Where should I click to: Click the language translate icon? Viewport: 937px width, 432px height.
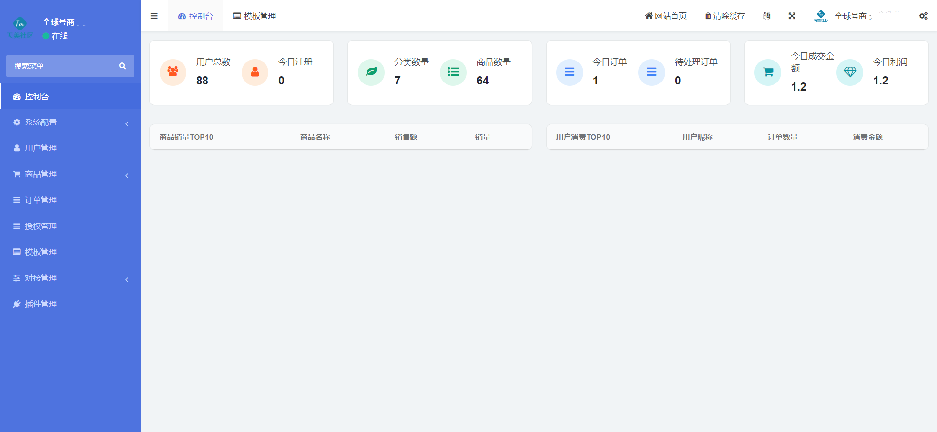click(767, 16)
